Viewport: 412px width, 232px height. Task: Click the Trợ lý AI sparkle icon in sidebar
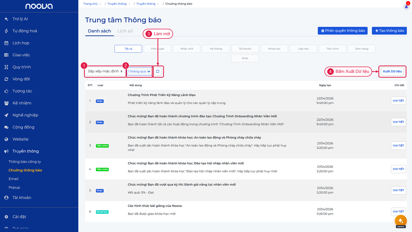[x=6, y=19]
